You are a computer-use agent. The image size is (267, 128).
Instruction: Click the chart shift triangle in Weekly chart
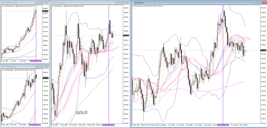coord(38,69)
